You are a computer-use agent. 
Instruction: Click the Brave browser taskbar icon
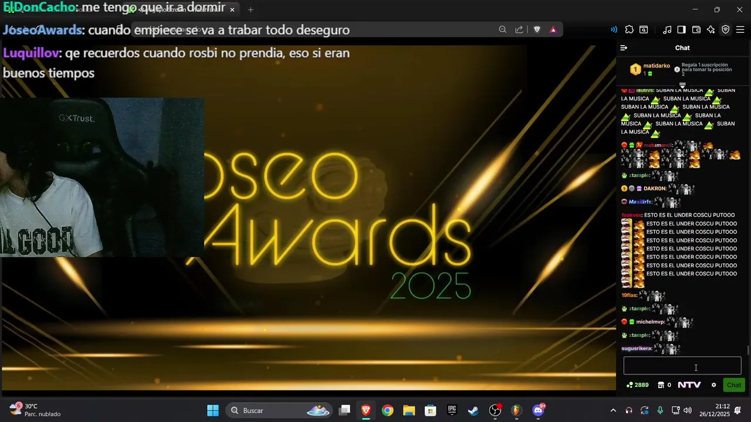tap(366, 410)
